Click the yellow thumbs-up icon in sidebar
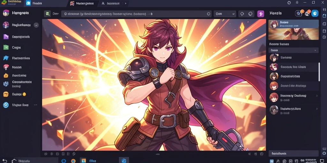The image size is (327, 163). pos(6,75)
